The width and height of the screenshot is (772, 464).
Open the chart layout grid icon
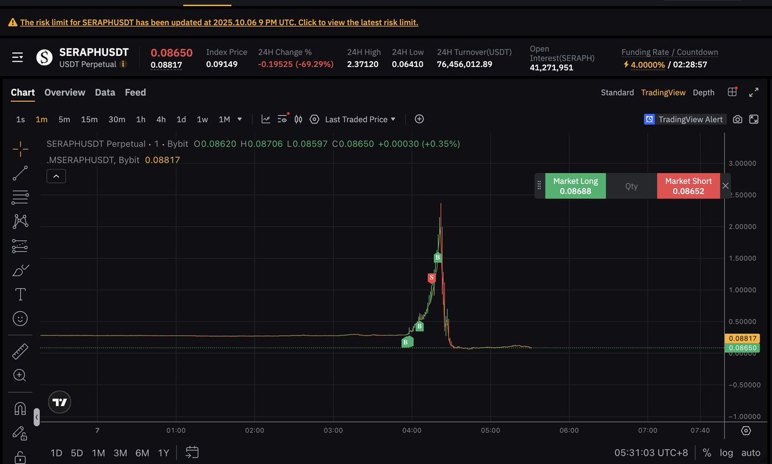click(x=733, y=92)
